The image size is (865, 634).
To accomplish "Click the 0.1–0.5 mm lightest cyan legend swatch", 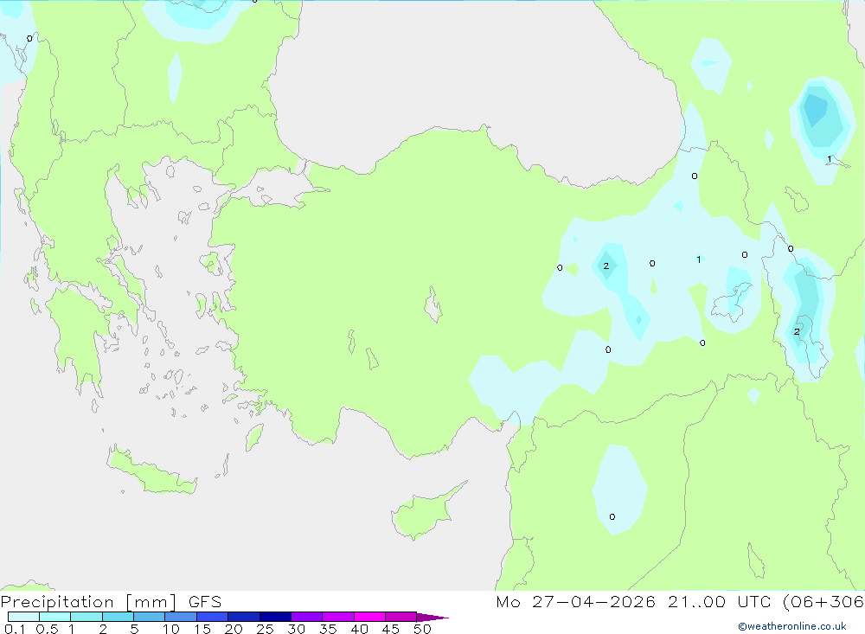I will 23,617.
